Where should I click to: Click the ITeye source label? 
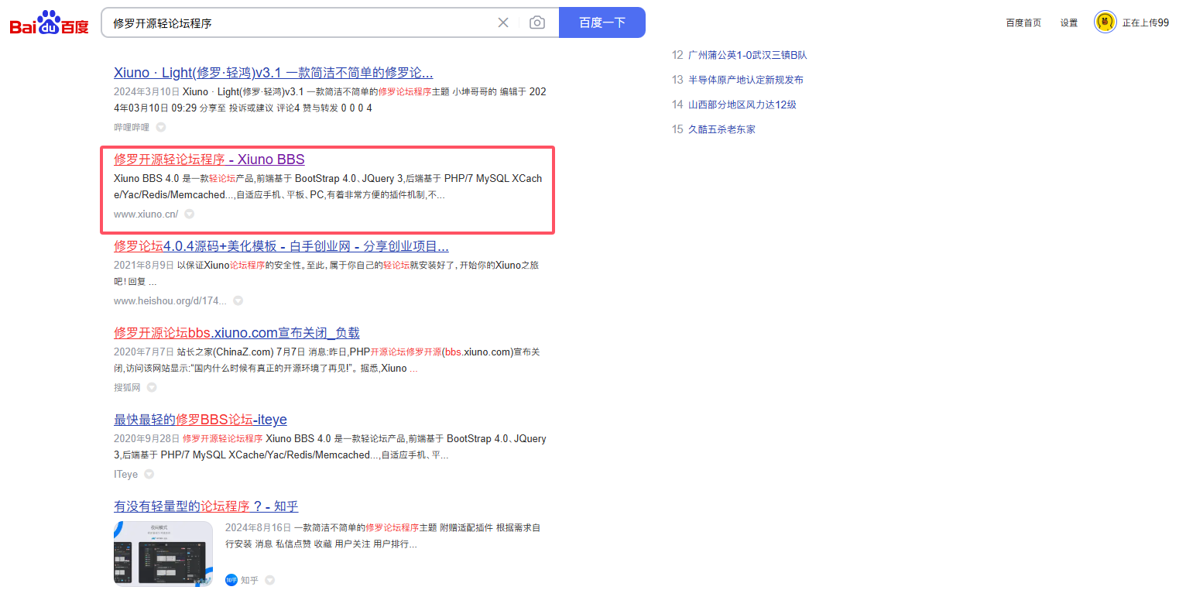125,474
